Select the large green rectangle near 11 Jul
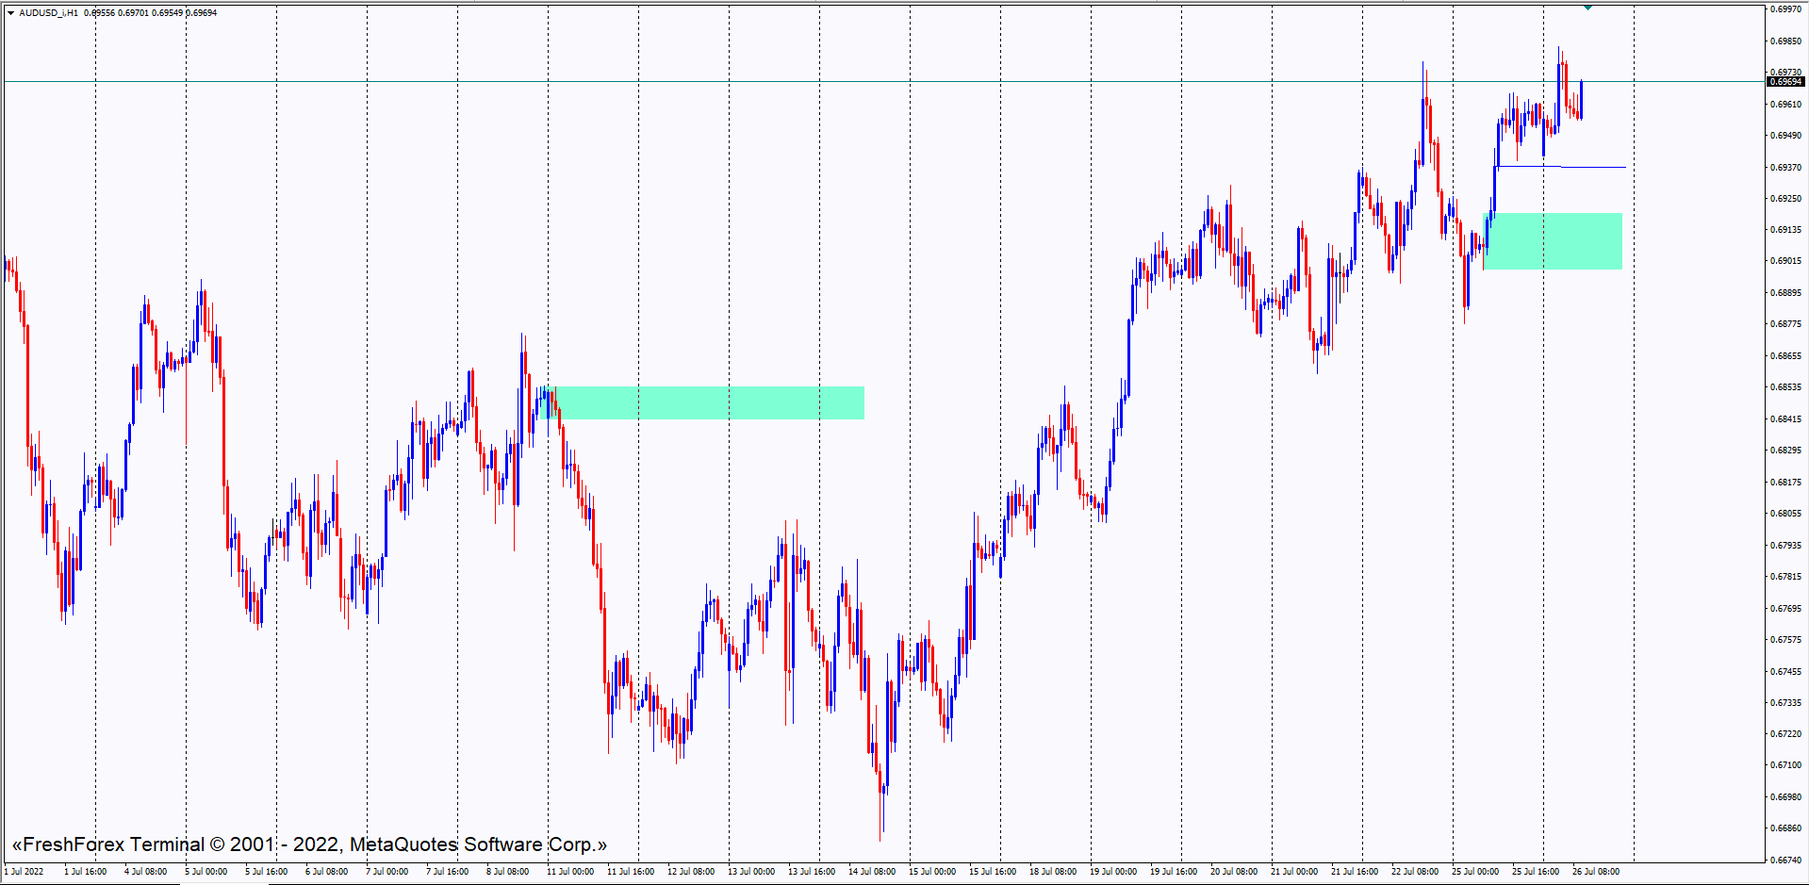This screenshot has width=1809, height=885. tap(709, 402)
